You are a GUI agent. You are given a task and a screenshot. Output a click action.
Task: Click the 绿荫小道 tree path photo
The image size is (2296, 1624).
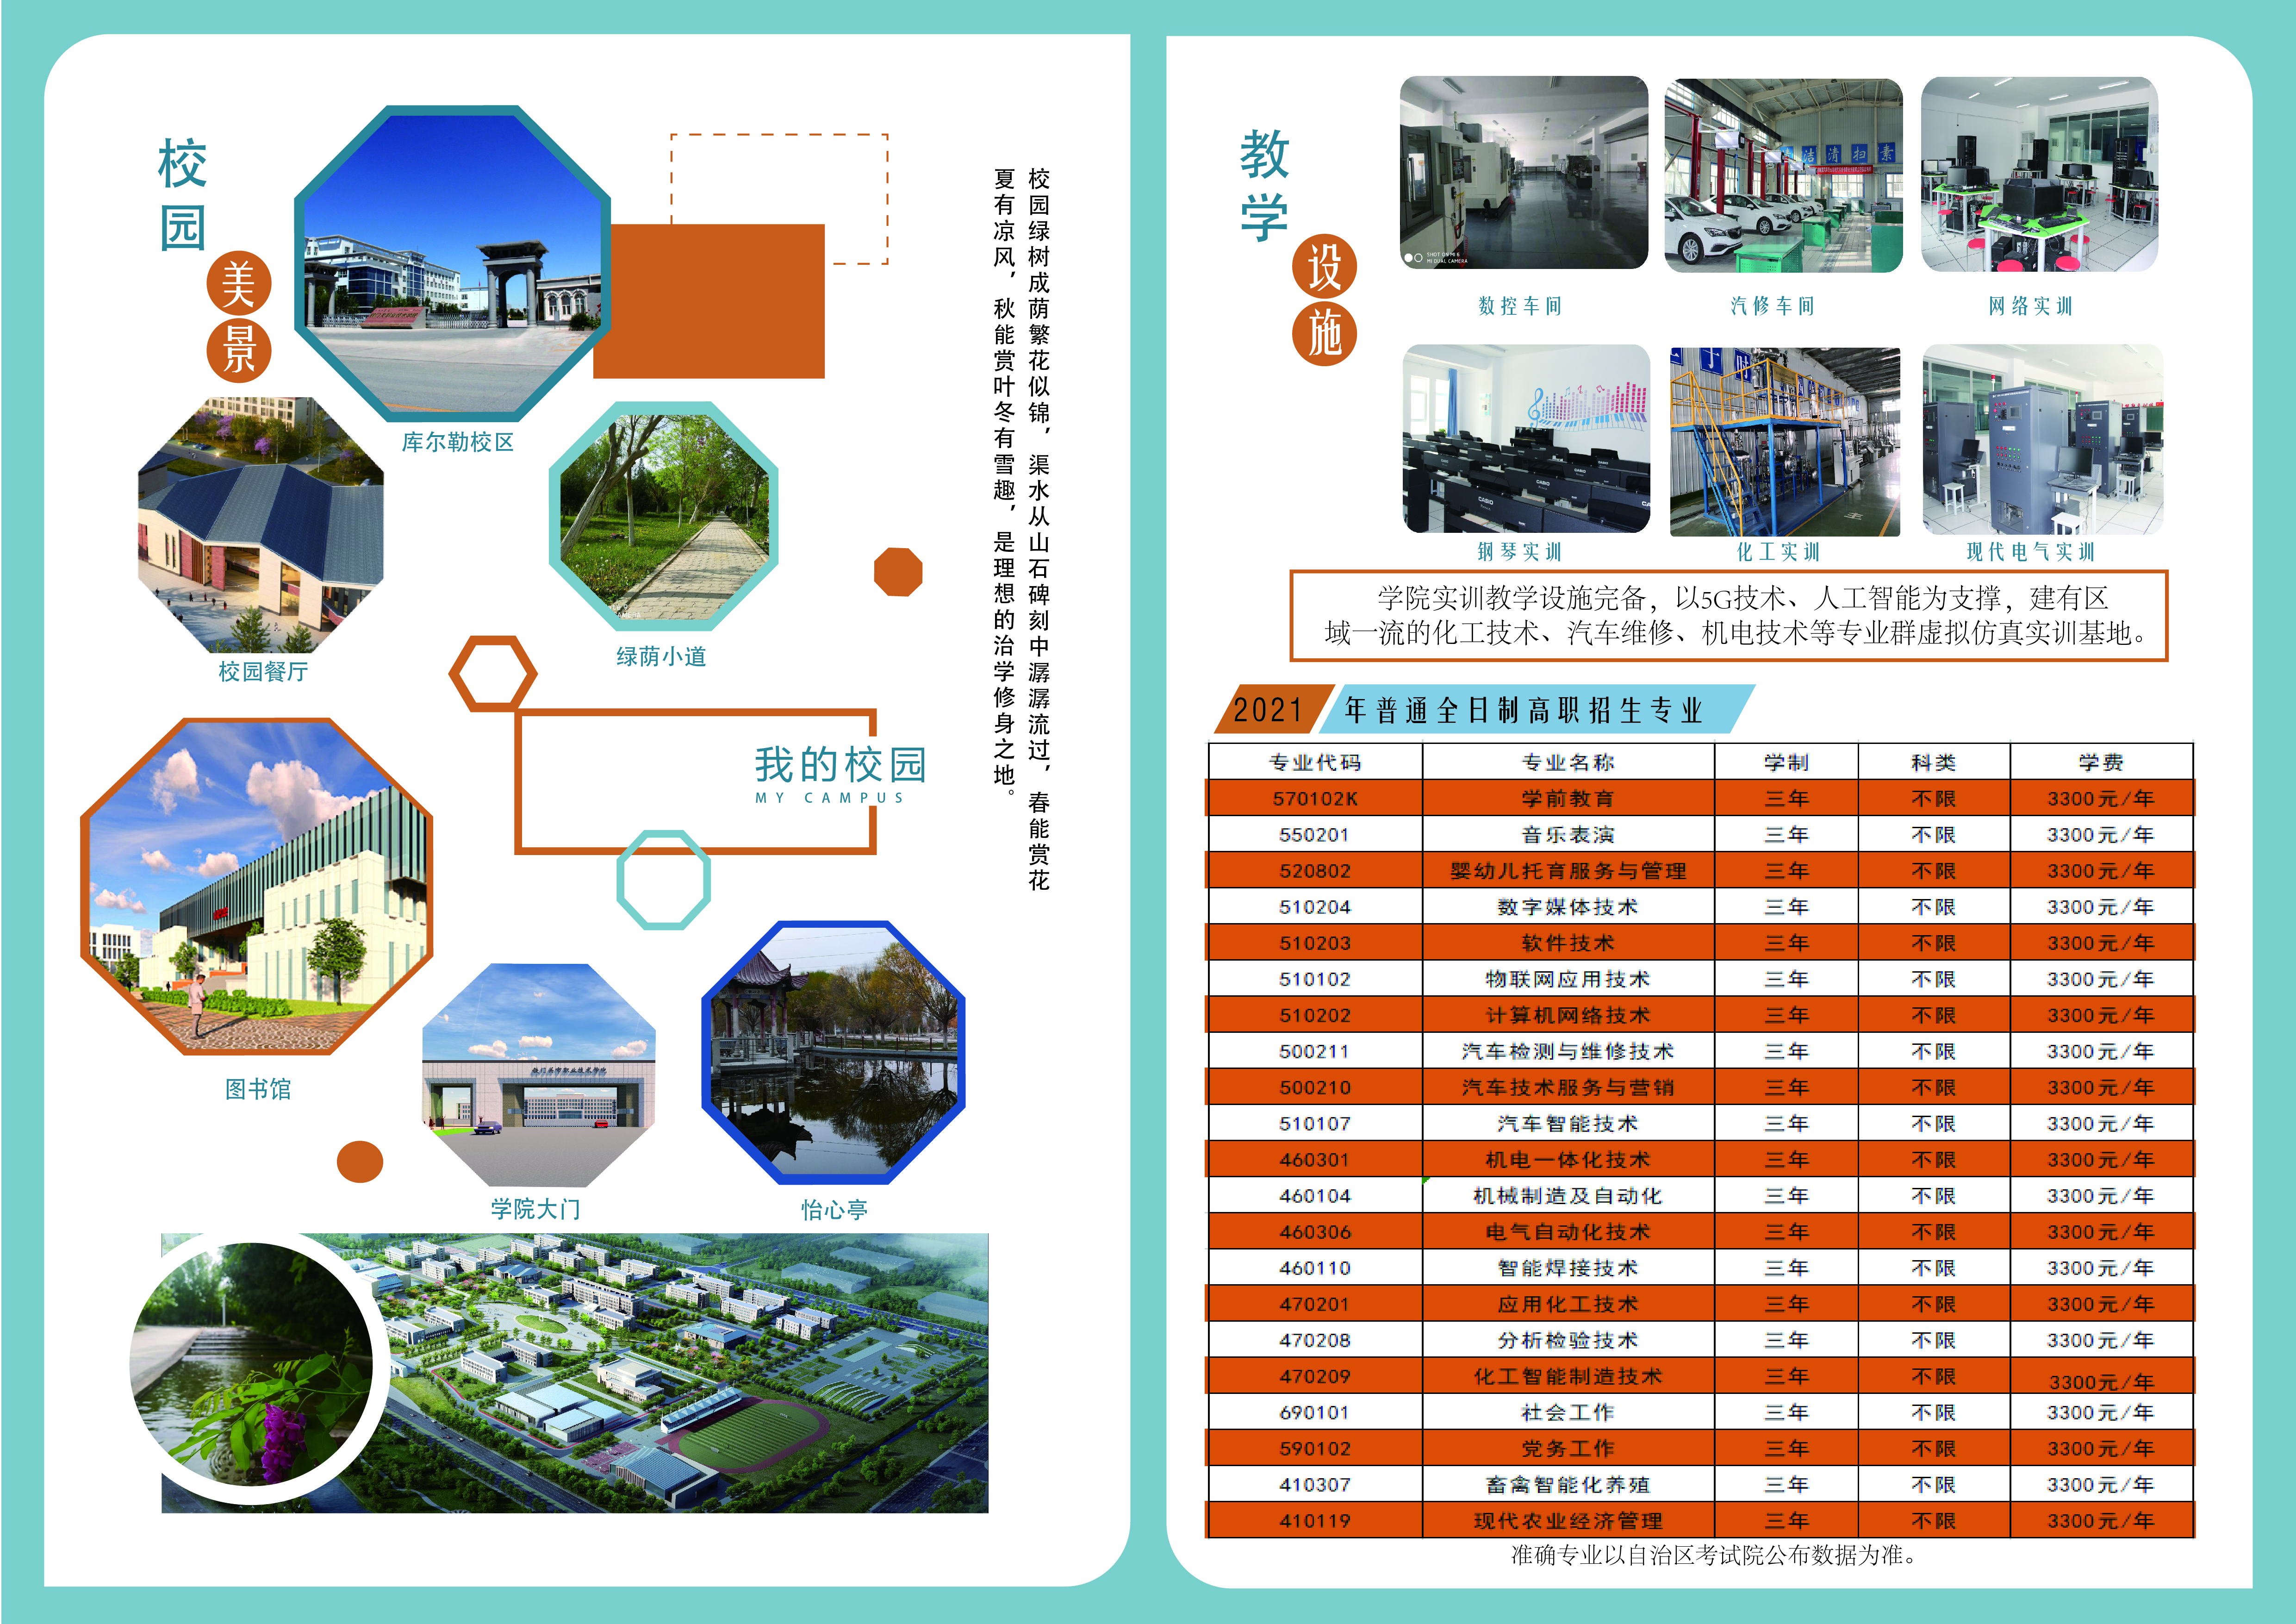(x=664, y=516)
